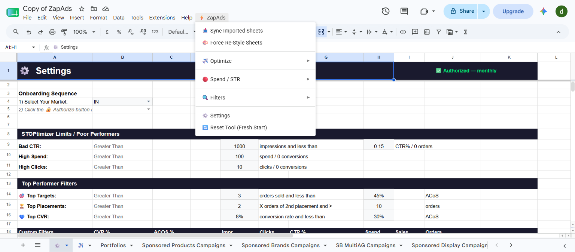
Task: Switch to SB MultiAG Campaigns tab
Action: (x=365, y=245)
